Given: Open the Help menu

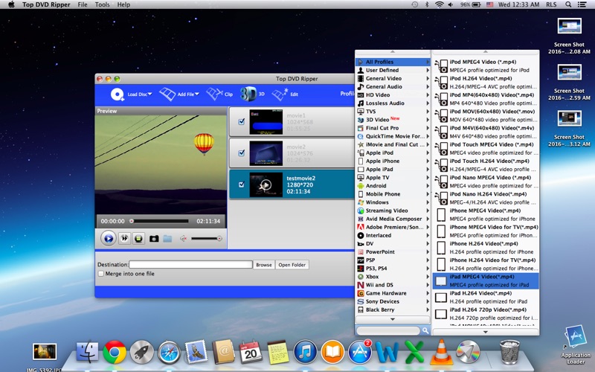Looking at the screenshot, I should click(x=123, y=4).
